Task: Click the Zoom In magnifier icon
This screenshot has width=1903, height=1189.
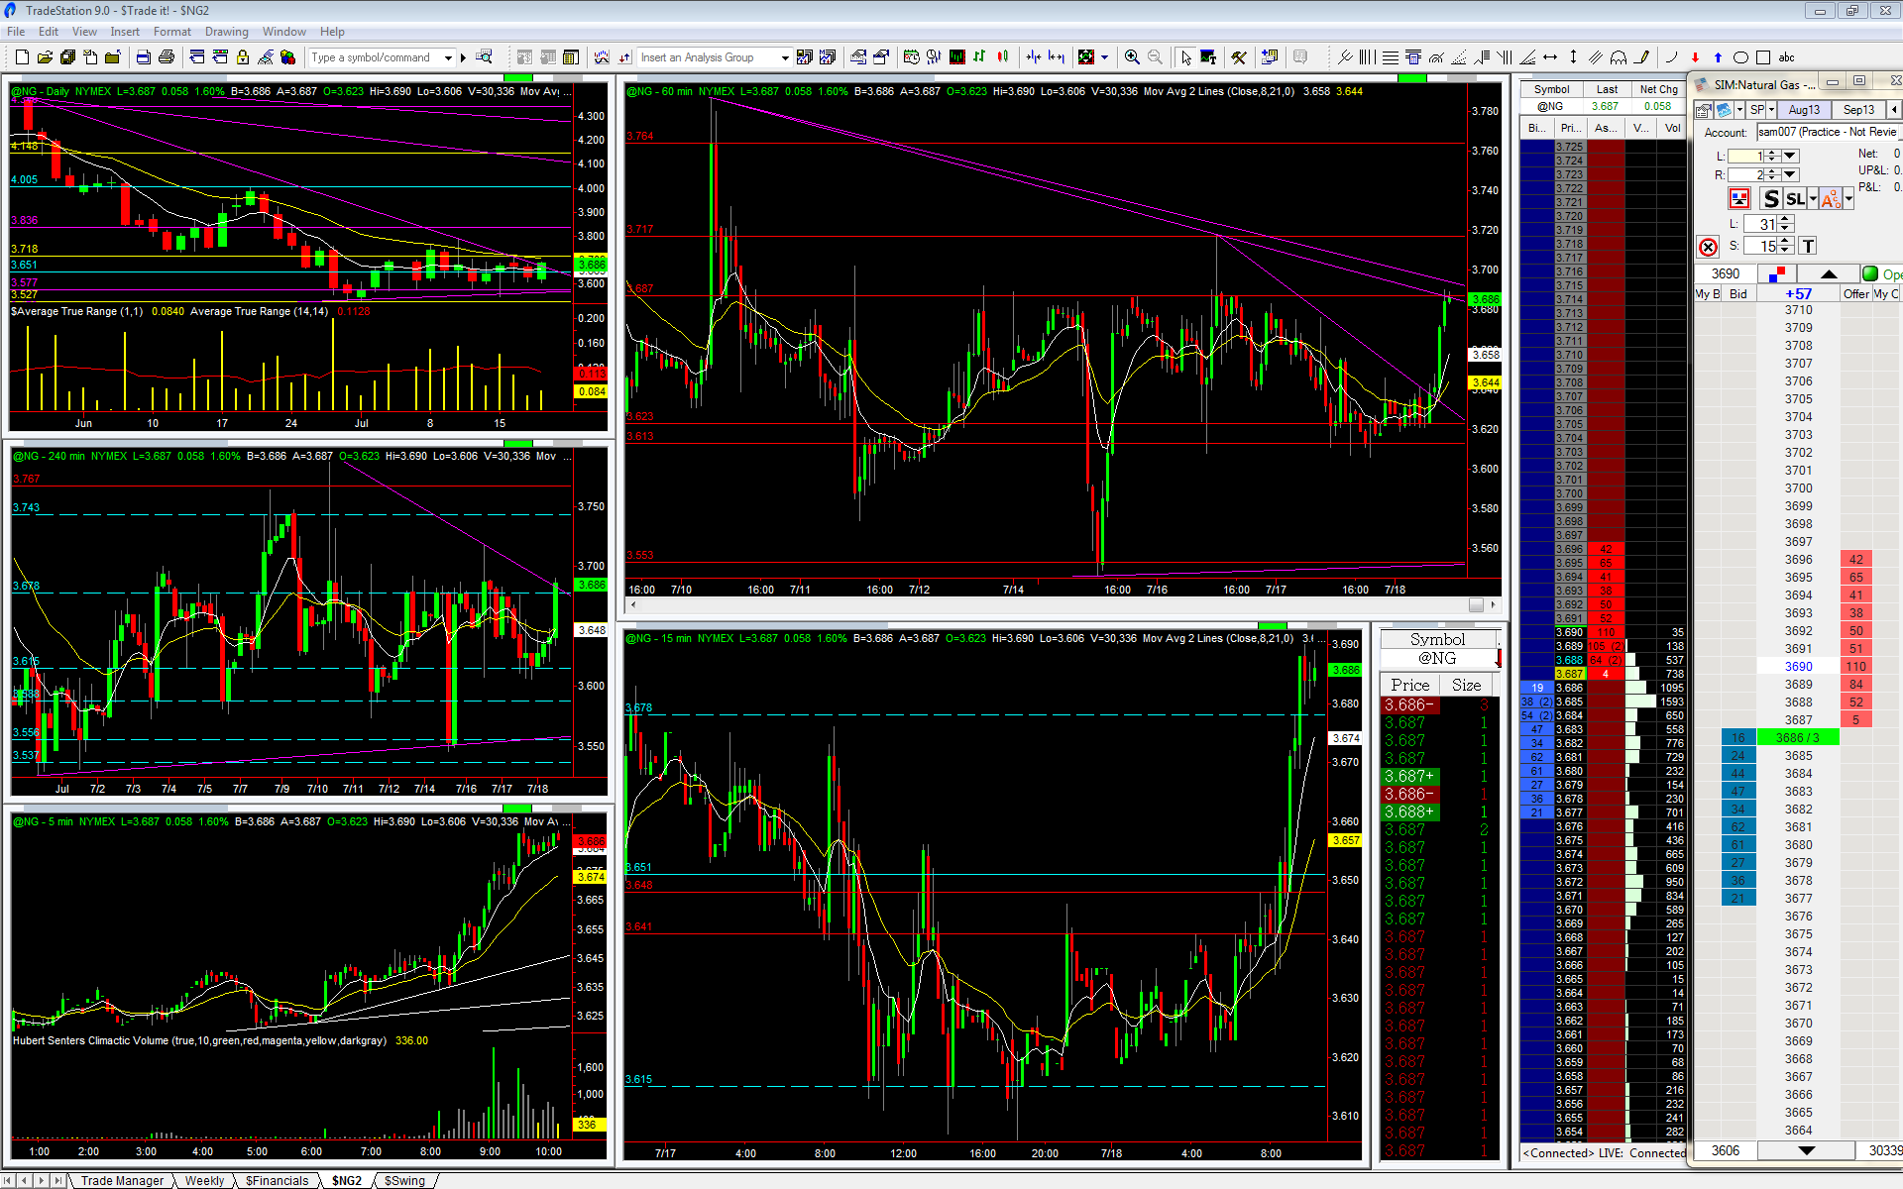Action: 1132,57
